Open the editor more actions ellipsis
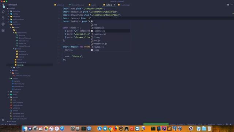 (232, 5)
